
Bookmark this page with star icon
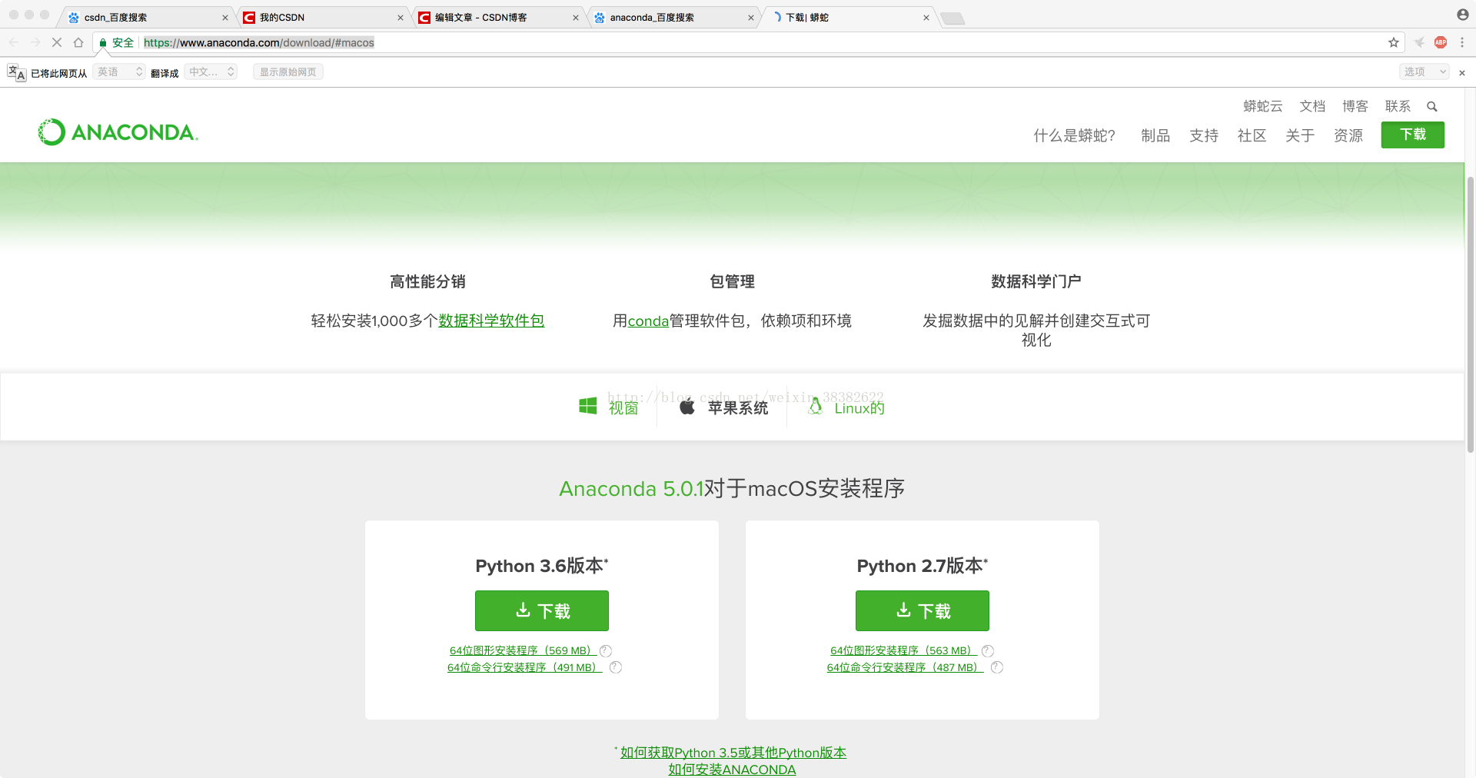1393,42
